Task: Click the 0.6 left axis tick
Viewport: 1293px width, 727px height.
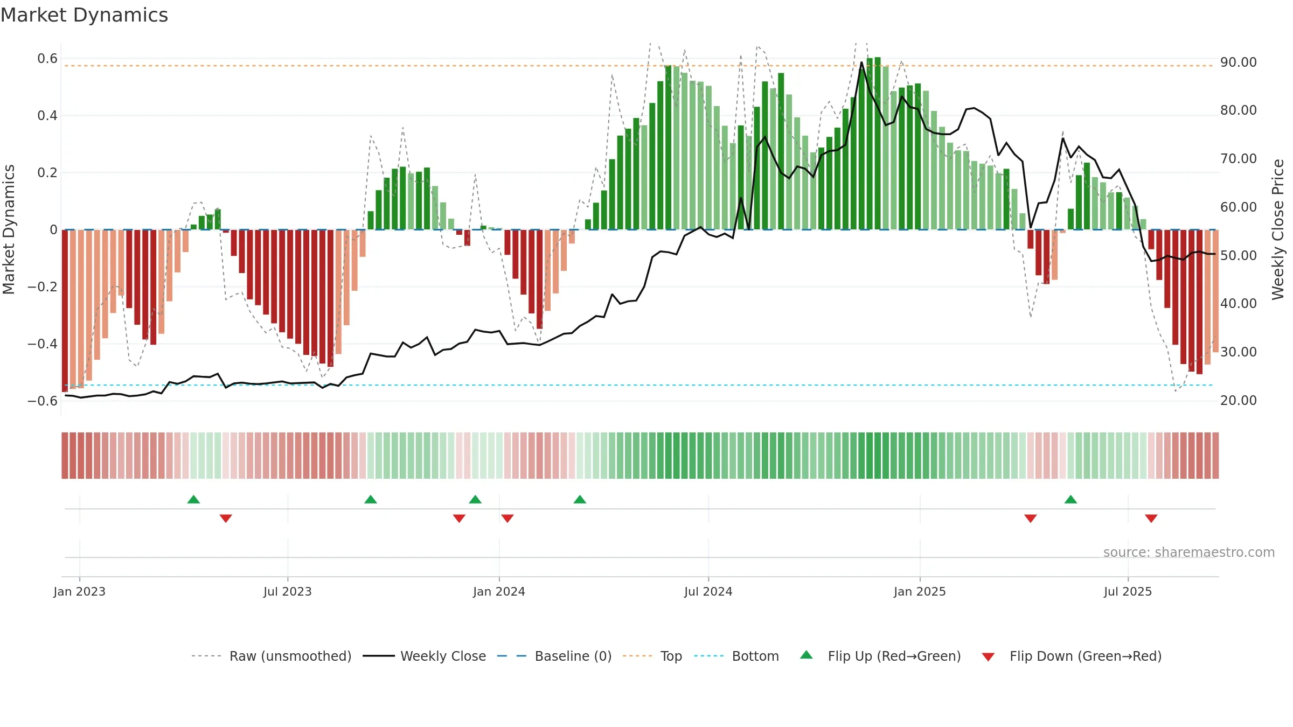Action: pyautogui.click(x=47, y=58)
